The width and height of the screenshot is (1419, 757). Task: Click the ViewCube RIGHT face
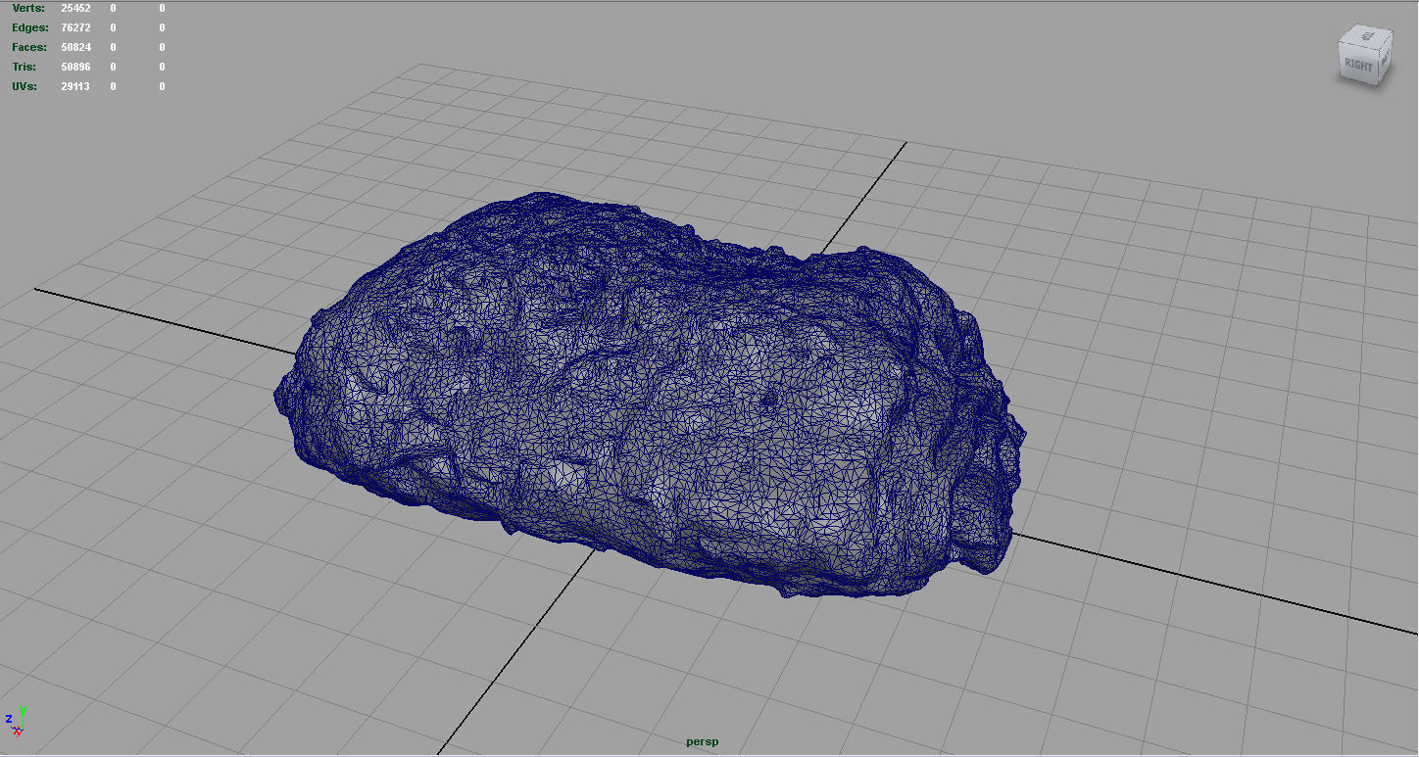[1359, 66]
